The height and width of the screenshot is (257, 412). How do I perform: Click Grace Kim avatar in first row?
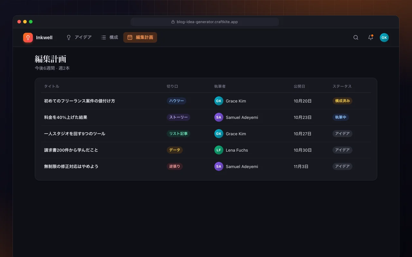[219, 101]
